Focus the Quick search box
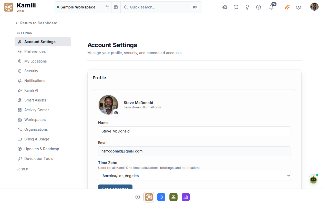 coord(161,7)
